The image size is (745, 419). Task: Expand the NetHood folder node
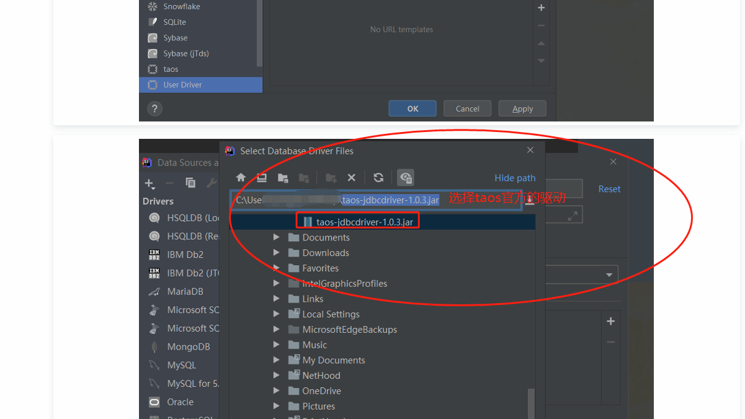coord(277,376)
